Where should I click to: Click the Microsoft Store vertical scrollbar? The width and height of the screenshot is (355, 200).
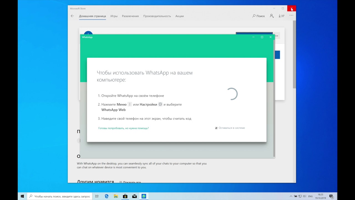tap(294, 54)
